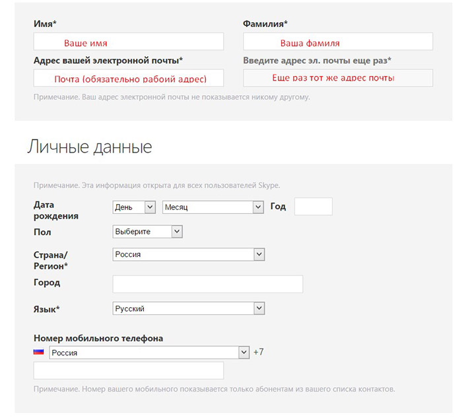
Task: Click the Russian flag icon
Action: click(x=38, y=352)
